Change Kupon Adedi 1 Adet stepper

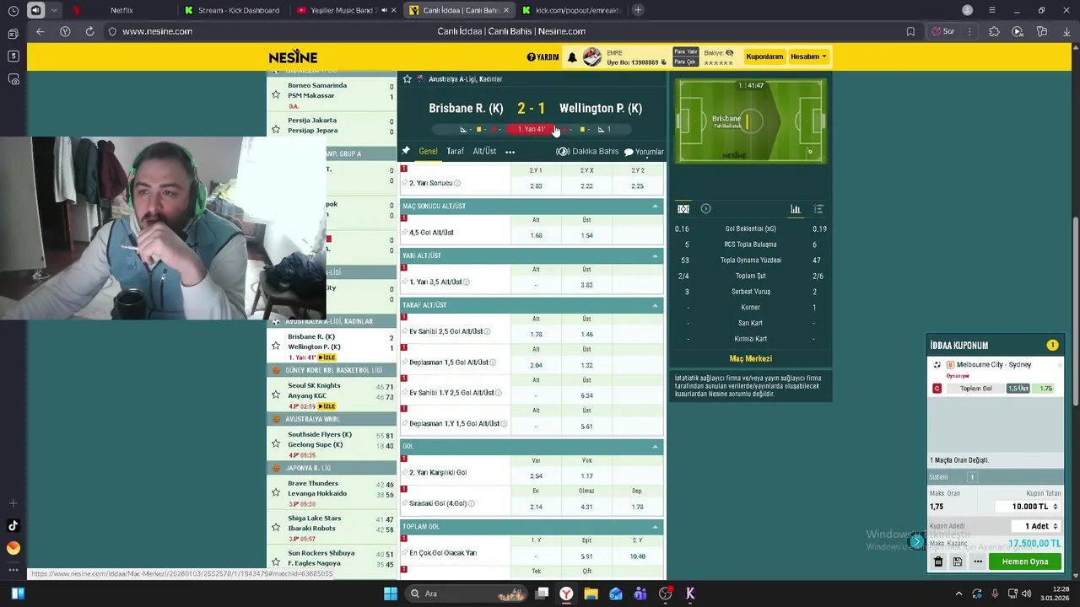(1056, 526)
